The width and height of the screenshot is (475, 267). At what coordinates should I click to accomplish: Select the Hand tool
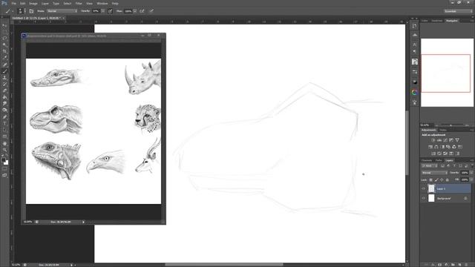click(x=4, y=143)
